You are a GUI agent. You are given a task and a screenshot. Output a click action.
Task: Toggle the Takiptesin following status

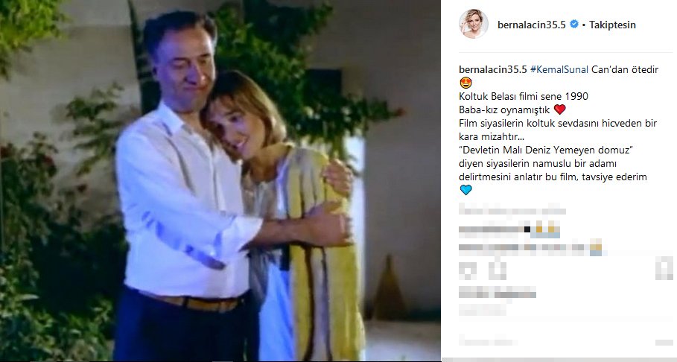[x=612, y=25]
